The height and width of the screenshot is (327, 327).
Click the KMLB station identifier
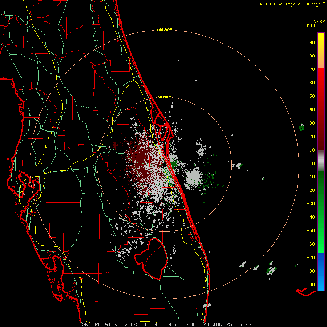pos(193,324)
